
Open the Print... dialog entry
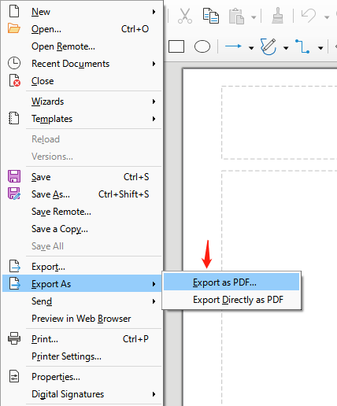click(x=82, y=339)
